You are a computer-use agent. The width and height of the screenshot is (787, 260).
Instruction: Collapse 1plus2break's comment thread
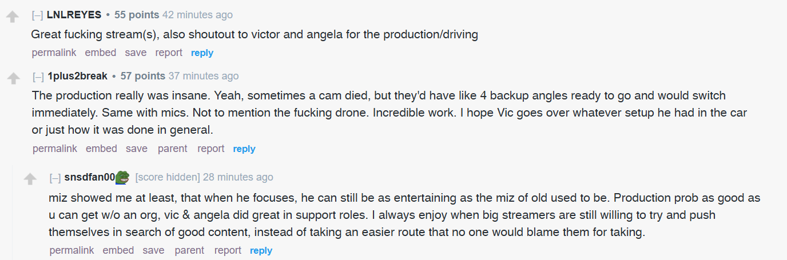click(38, 77)
